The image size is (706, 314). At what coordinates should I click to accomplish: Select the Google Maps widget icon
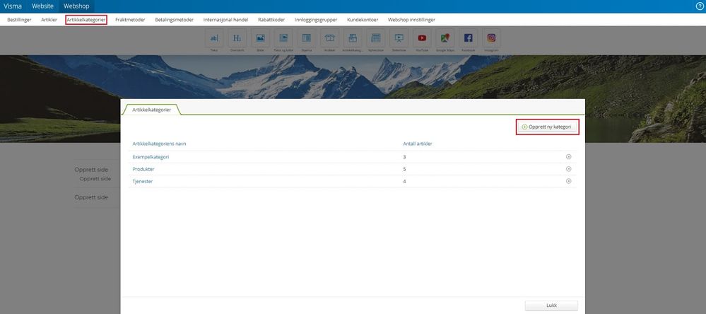pyautogui.click(x=445, y=38)
